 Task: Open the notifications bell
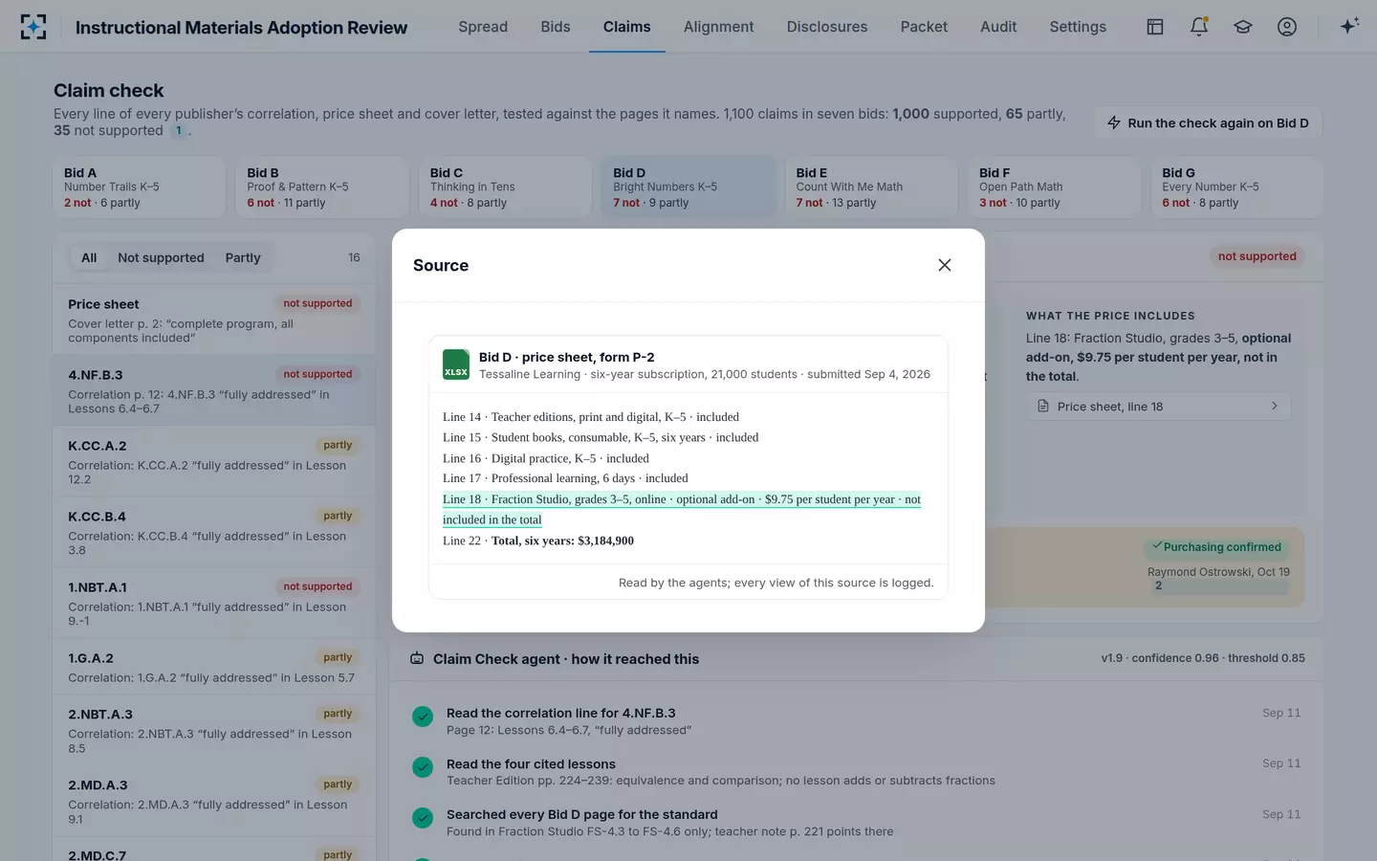pyautogui.click(x=1199, y=27)
